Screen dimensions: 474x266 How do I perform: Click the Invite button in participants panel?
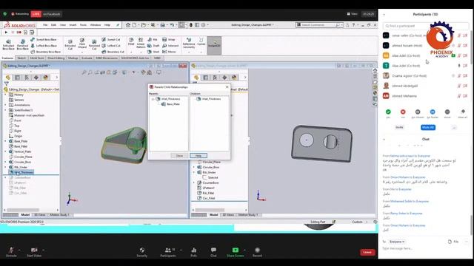coord(399,127)
